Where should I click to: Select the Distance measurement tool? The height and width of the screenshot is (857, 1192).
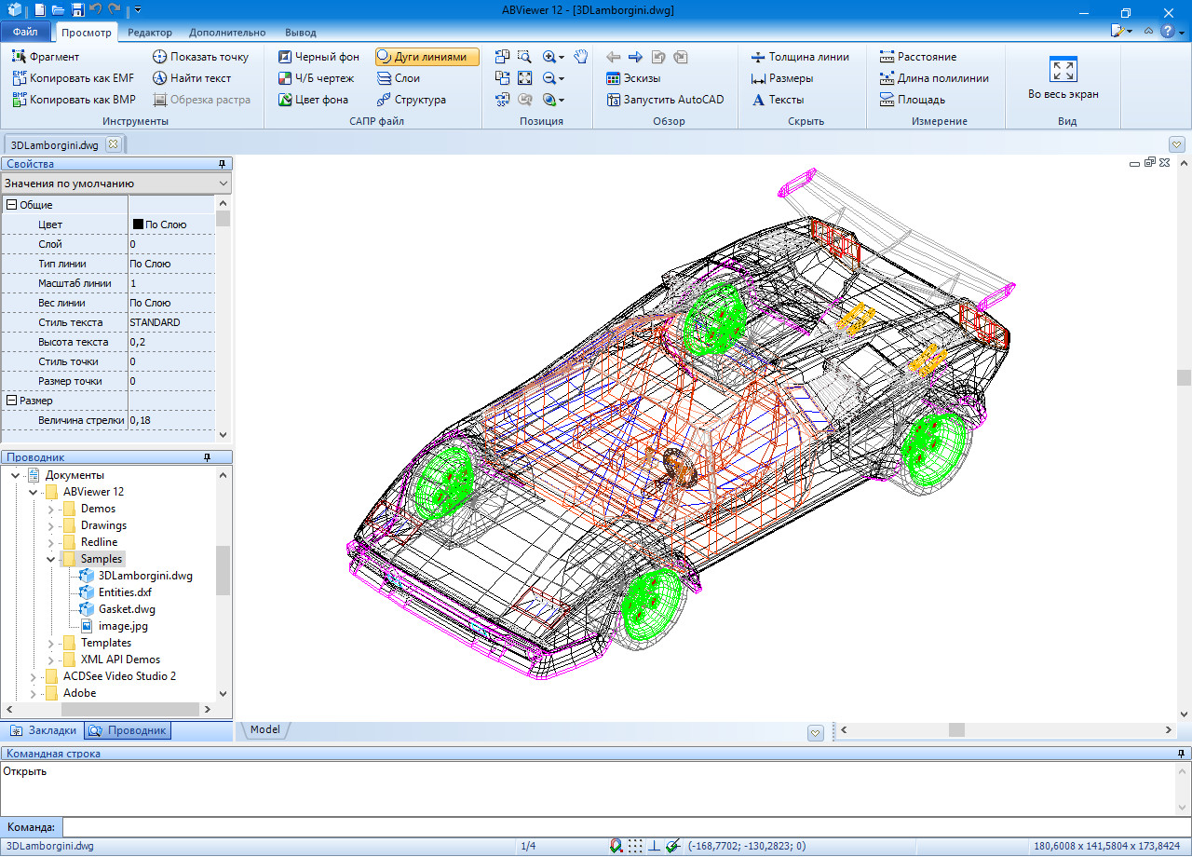point(918,57)
